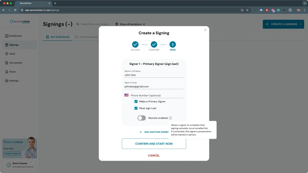
Task: Open the Create a Signing dropdown arrow
Action: [300, 24]
